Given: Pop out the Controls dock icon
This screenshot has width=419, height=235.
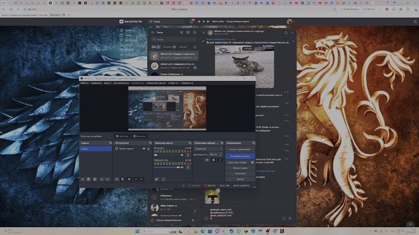Looking at the screenshot, I should coord(253,143).
